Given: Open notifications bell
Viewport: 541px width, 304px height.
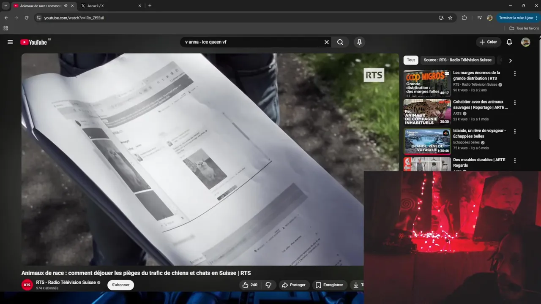Looking at the screenshot, I should 509,42.
